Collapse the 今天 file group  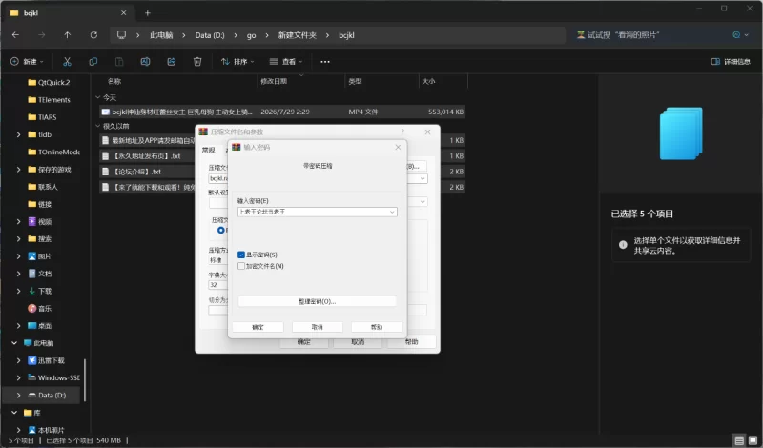point(98,98)
